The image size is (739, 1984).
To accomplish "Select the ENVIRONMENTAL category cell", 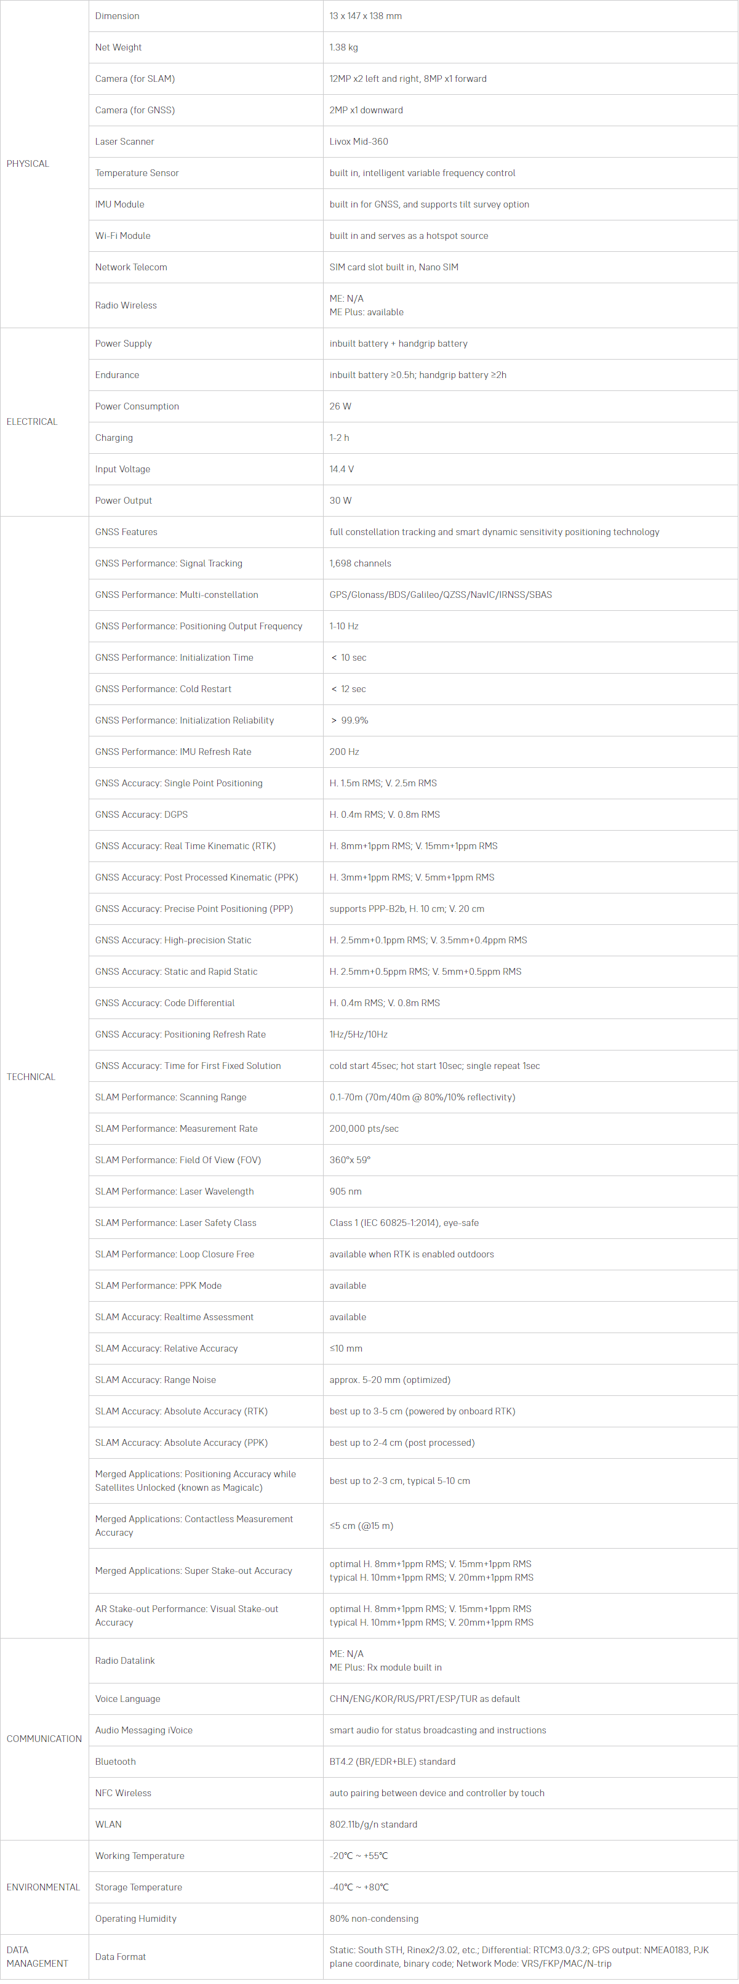I will pos(43,1887).
